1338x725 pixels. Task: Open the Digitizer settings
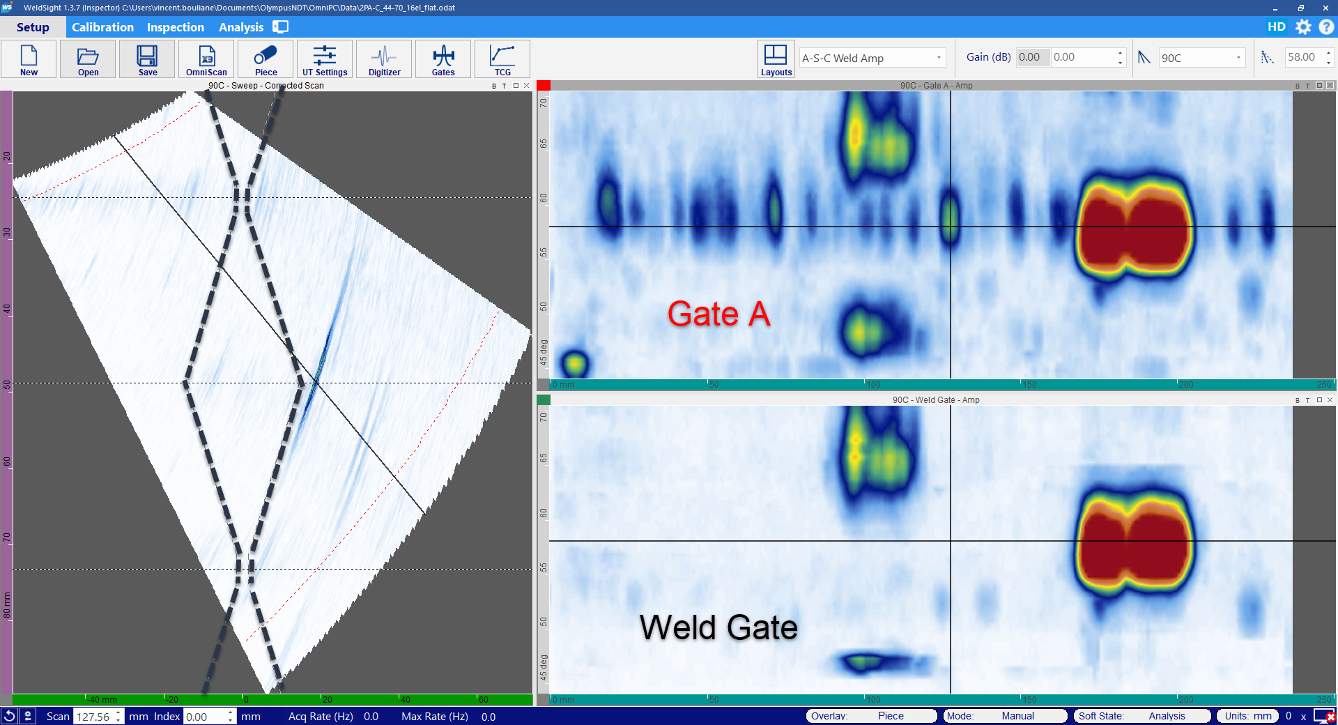point(384,59)
